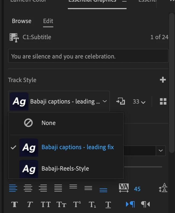175x213 pixels.
Task: Toggle Faux Italic text style
Action: click(x=30, y=205)
